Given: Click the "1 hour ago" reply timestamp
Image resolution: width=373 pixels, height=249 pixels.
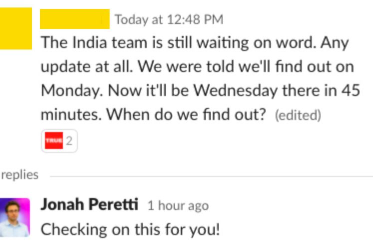Looking at the screenshot, I should (x=178, y=205).
